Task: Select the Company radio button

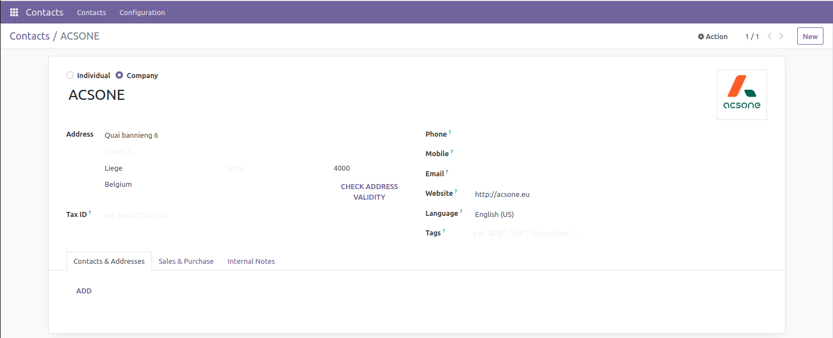Action: tap(120, 75)
